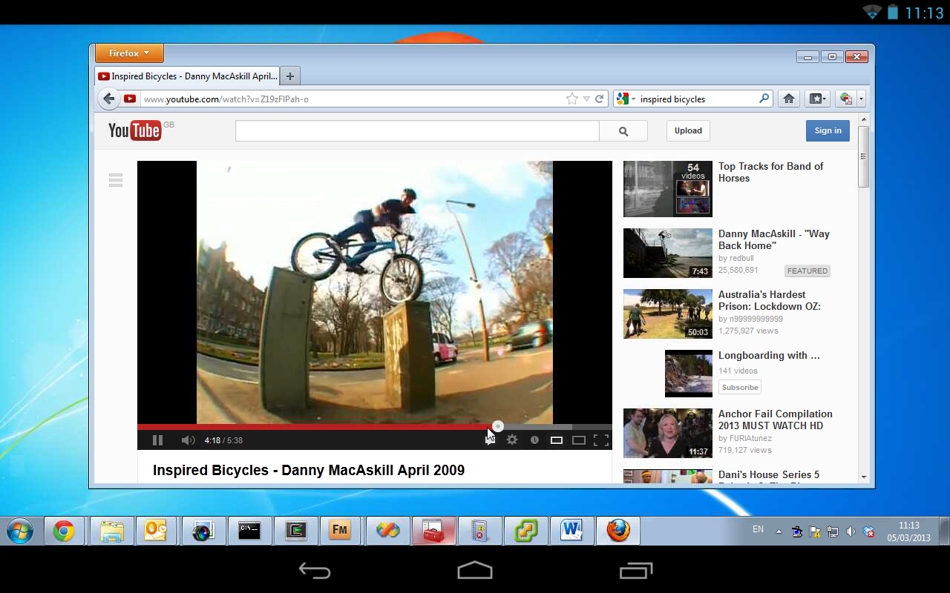The height and width of the screenshot is (593, 950).
Task: Click the search magnifier in Firefox search box
Action: (x=764, y=99)
